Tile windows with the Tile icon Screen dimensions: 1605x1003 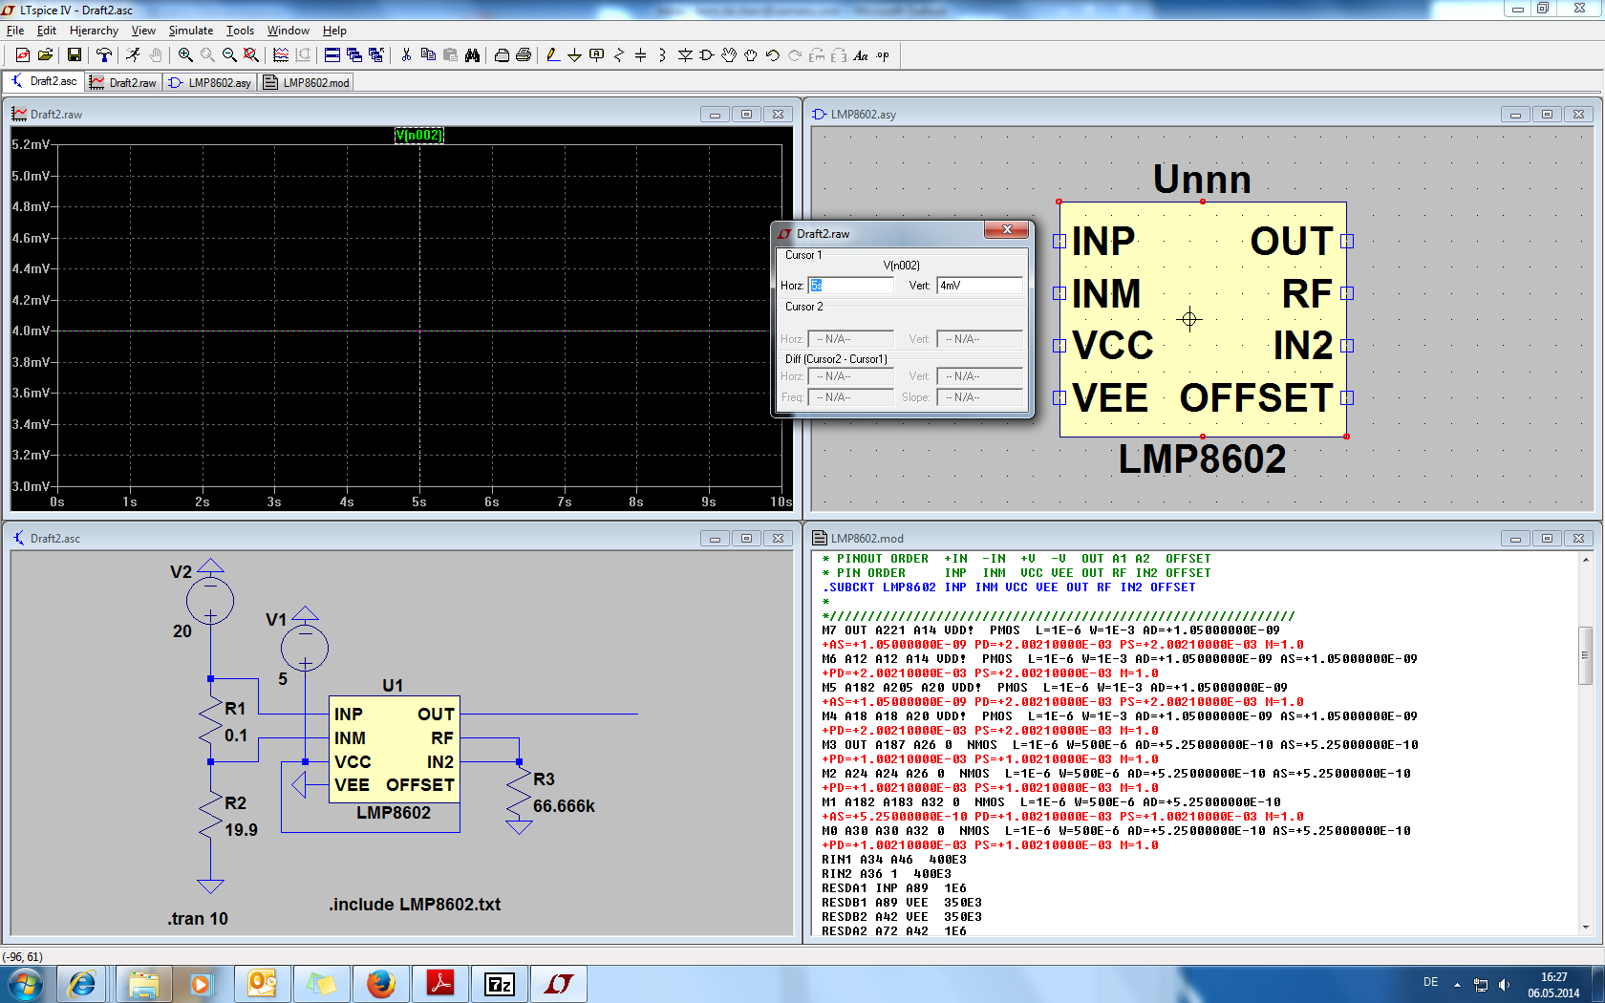[332, 55]
